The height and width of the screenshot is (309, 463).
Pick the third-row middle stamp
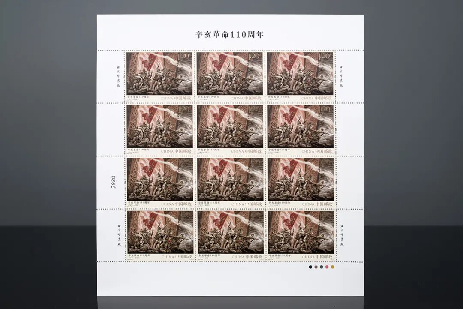(230, 183)
